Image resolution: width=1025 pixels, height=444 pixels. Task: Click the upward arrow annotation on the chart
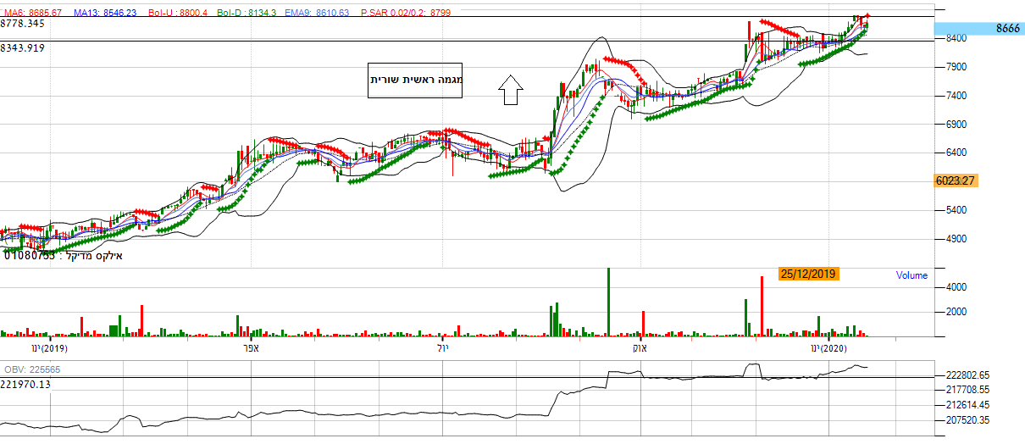coord(510,89)
